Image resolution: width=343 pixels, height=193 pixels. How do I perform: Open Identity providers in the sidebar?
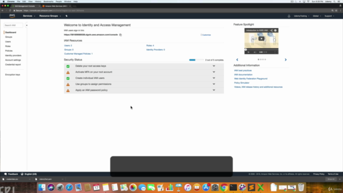coord(13,55)
